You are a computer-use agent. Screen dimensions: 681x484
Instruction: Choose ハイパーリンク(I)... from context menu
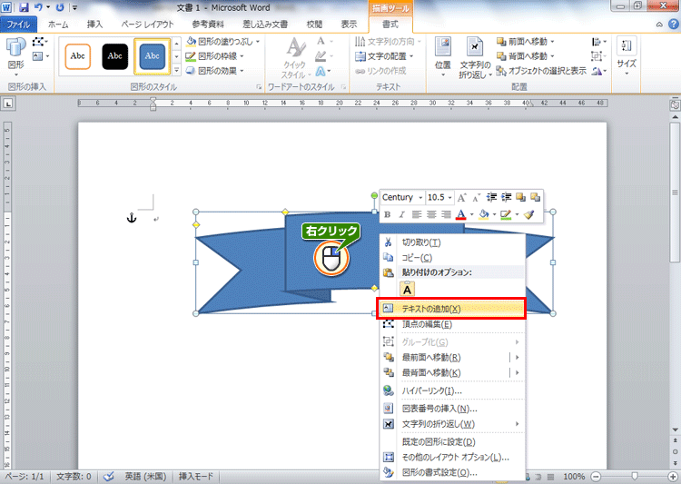pos(451,390)
